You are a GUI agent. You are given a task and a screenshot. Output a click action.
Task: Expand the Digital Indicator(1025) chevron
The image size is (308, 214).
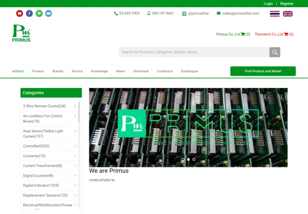tap(75, 185)
